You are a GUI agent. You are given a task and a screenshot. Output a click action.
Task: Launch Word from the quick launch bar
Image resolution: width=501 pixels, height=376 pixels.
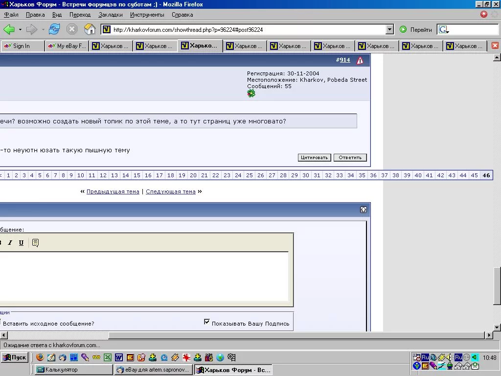[119, 357]
